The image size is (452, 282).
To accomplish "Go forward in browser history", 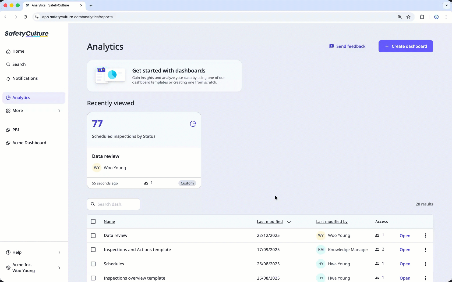I will tap(16, 17).
